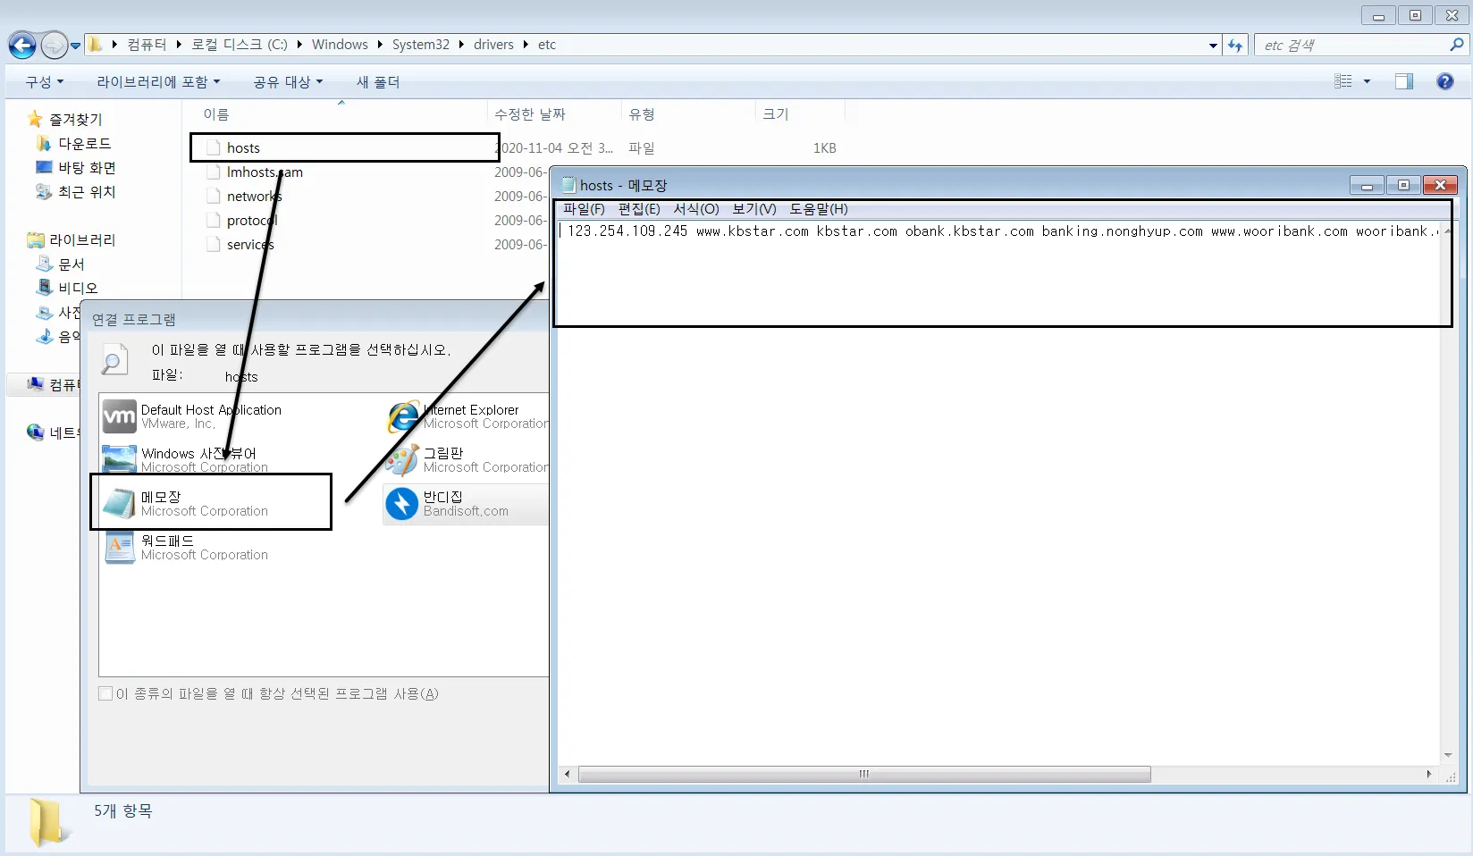This screenshot has height=856, width=1473.
Task: Select 즐겨찾기 in navigation pane
Action: pyautogui.click(x=75, y=119)
